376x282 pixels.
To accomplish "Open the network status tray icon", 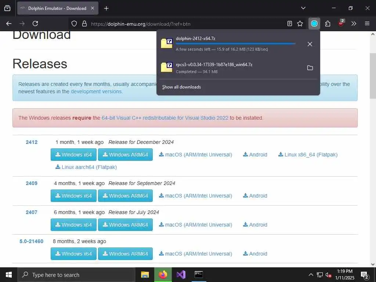I will (320, 275).
